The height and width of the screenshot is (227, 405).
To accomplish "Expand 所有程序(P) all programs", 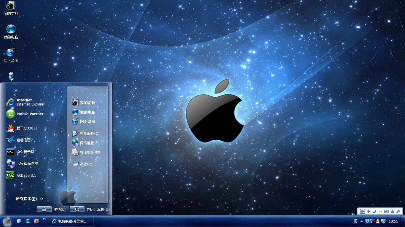I will tap(30, 199).
